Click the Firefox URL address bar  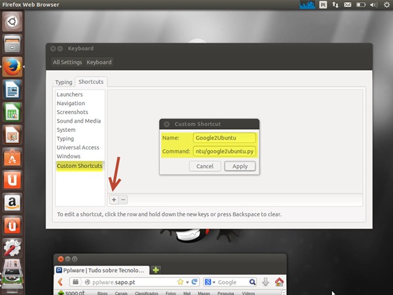coord(134,282)
